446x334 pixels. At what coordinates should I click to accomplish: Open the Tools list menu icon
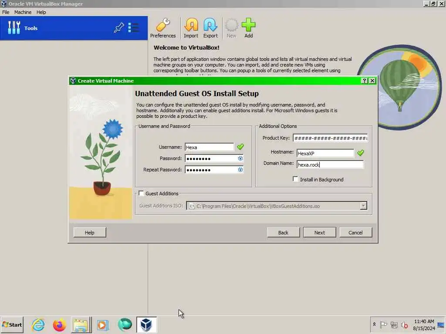133,28
